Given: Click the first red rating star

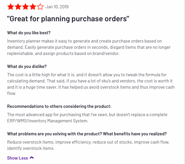Looking at the screenshot, I should coord(11,7).
